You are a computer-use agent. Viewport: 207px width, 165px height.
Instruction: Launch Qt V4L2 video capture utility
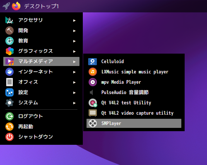(x=134, y=113)
